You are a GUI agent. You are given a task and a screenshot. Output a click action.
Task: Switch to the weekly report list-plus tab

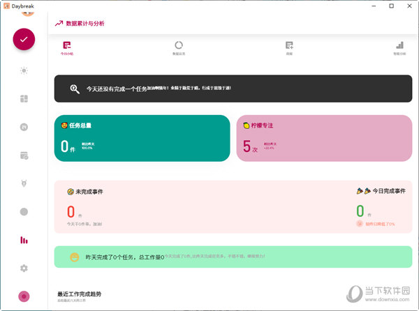click(x=289, y=48)
